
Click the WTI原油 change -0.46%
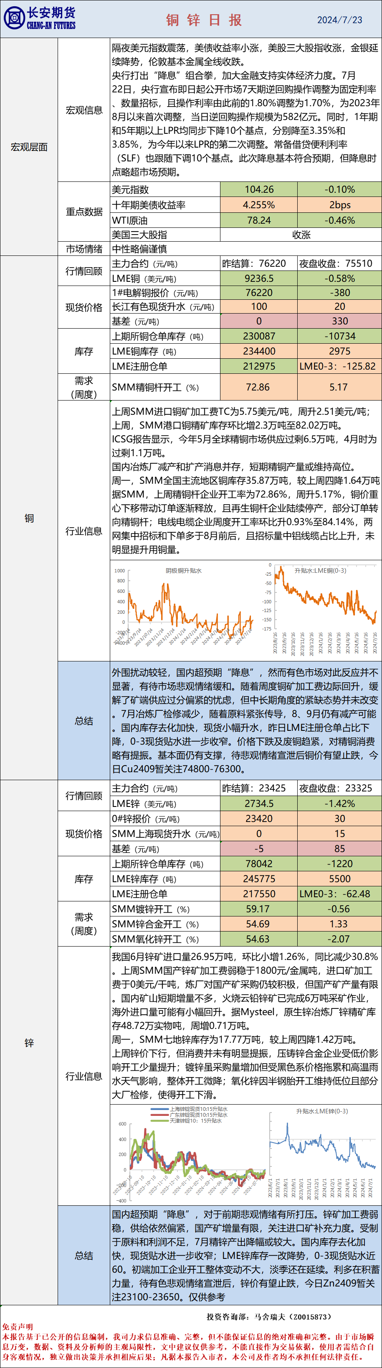click(339, 220)
